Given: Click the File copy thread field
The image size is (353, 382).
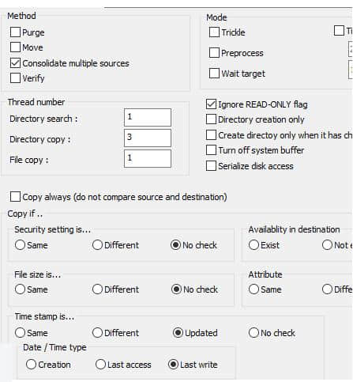Looking at the screenshot, I should point(148,158).
